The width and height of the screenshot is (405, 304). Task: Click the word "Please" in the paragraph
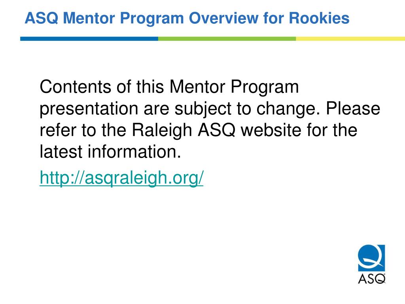[x=353, y=108]
